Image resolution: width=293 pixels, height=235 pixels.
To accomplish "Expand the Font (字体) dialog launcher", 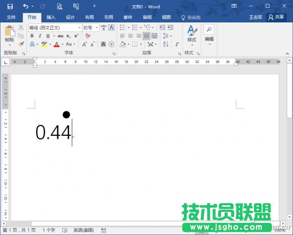I will (x=114, y=53).
